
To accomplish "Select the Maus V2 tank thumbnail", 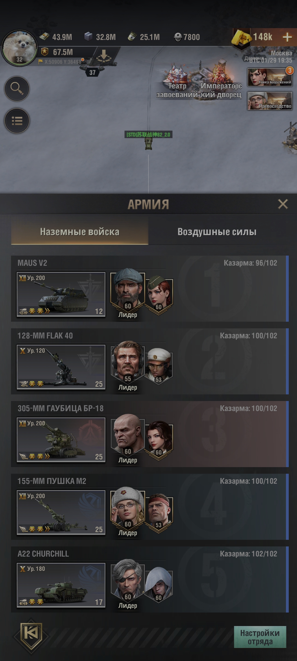I will click(61, 294).
